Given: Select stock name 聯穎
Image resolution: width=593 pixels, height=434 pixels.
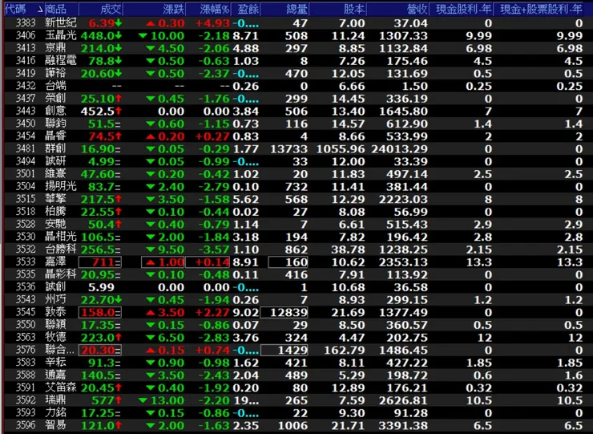Looking at the screenshot, I should click(x=55, y=325).
